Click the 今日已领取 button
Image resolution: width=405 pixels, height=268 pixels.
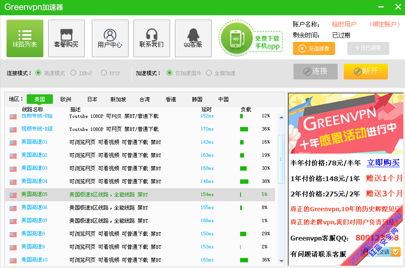click(x=368, y=48)
